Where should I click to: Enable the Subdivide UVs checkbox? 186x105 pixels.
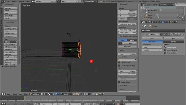[165, 47]
